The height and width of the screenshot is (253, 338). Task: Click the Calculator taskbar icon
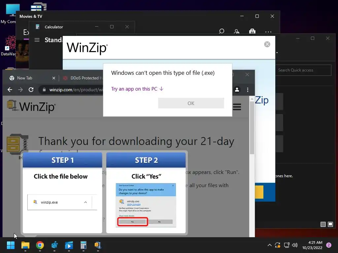(84, 245)
